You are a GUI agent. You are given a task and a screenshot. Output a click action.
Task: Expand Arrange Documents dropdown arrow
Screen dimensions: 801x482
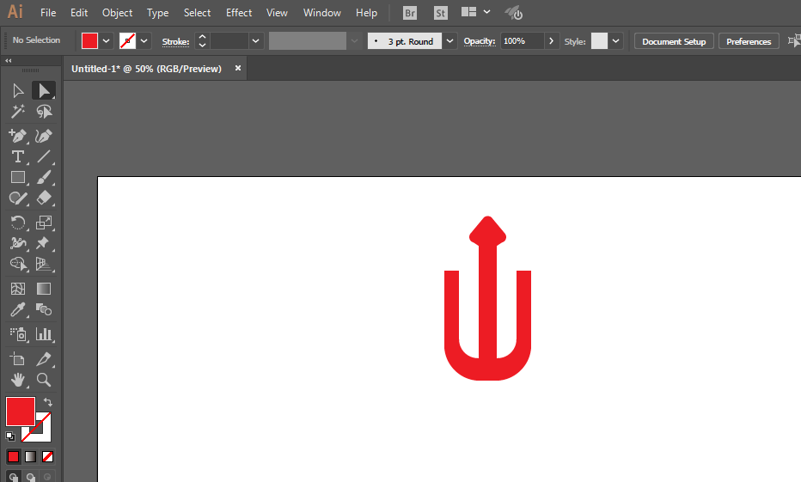[486, 12]
